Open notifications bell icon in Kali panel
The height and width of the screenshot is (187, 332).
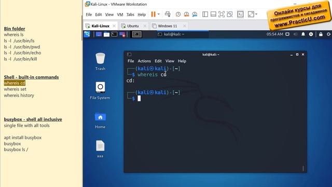pyautogui.click(x=303, y=34)
